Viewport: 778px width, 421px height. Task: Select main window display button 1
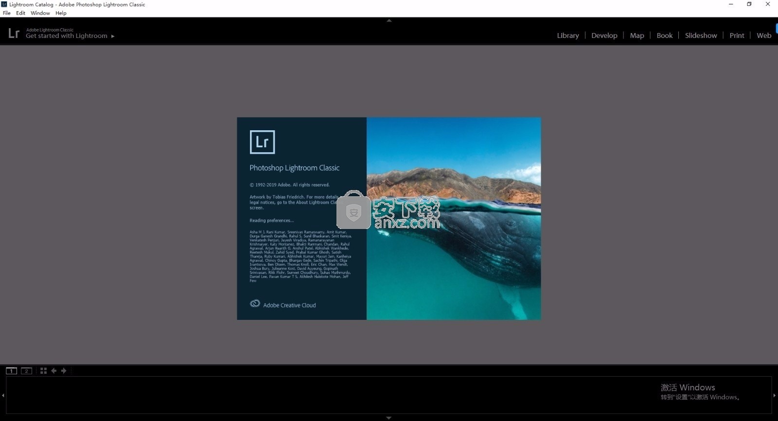point(11,371)
